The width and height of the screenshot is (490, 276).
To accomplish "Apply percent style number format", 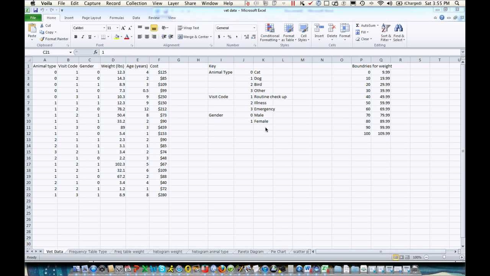I will (x=229, y=37).
